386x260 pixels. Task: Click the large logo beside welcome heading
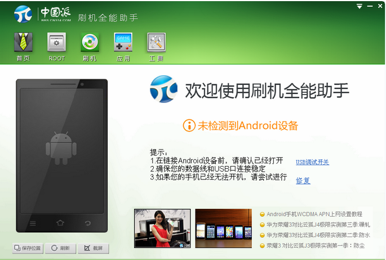(164, 89)
